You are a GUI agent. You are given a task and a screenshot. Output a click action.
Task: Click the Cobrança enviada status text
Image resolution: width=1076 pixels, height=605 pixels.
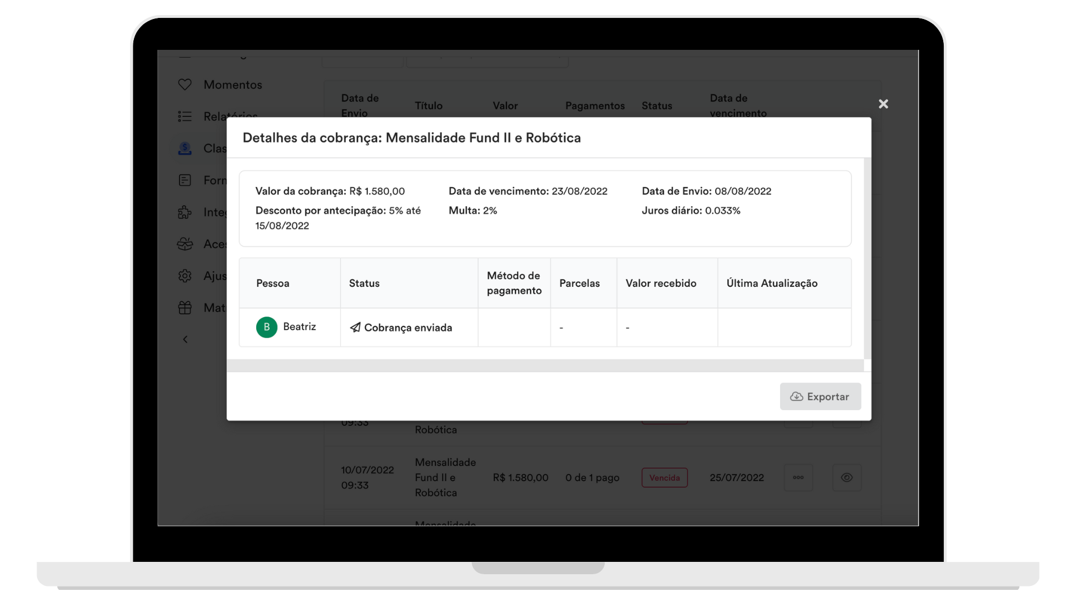pyautogui.click(x=408, y=328)
